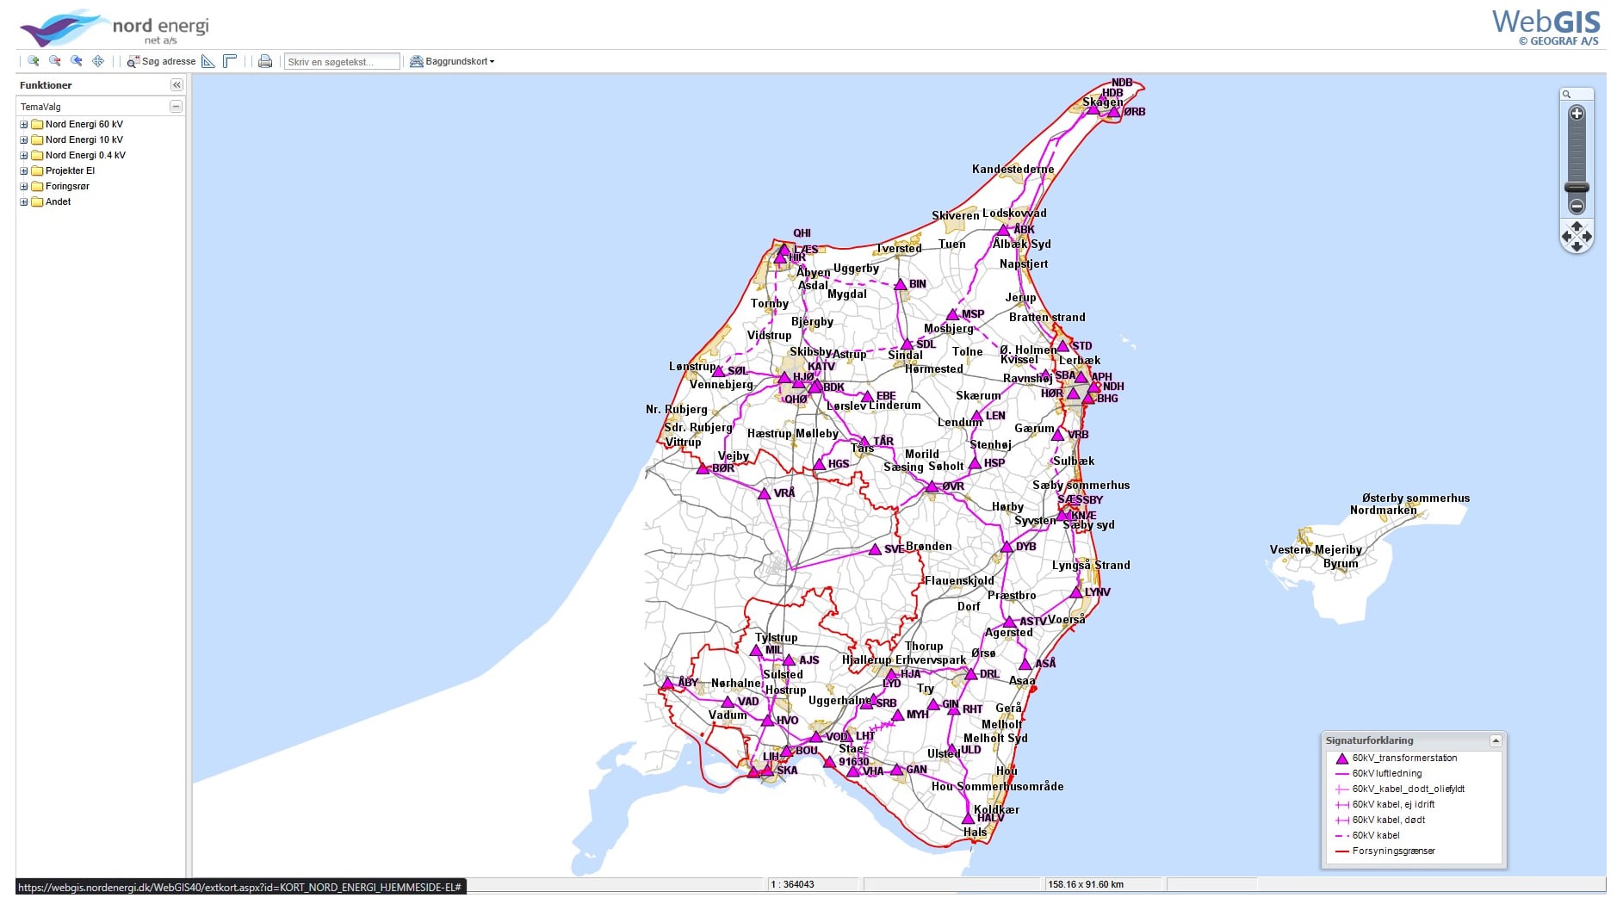Collapse the Signaturforklaring legend panel

(x=1496, y=740)
